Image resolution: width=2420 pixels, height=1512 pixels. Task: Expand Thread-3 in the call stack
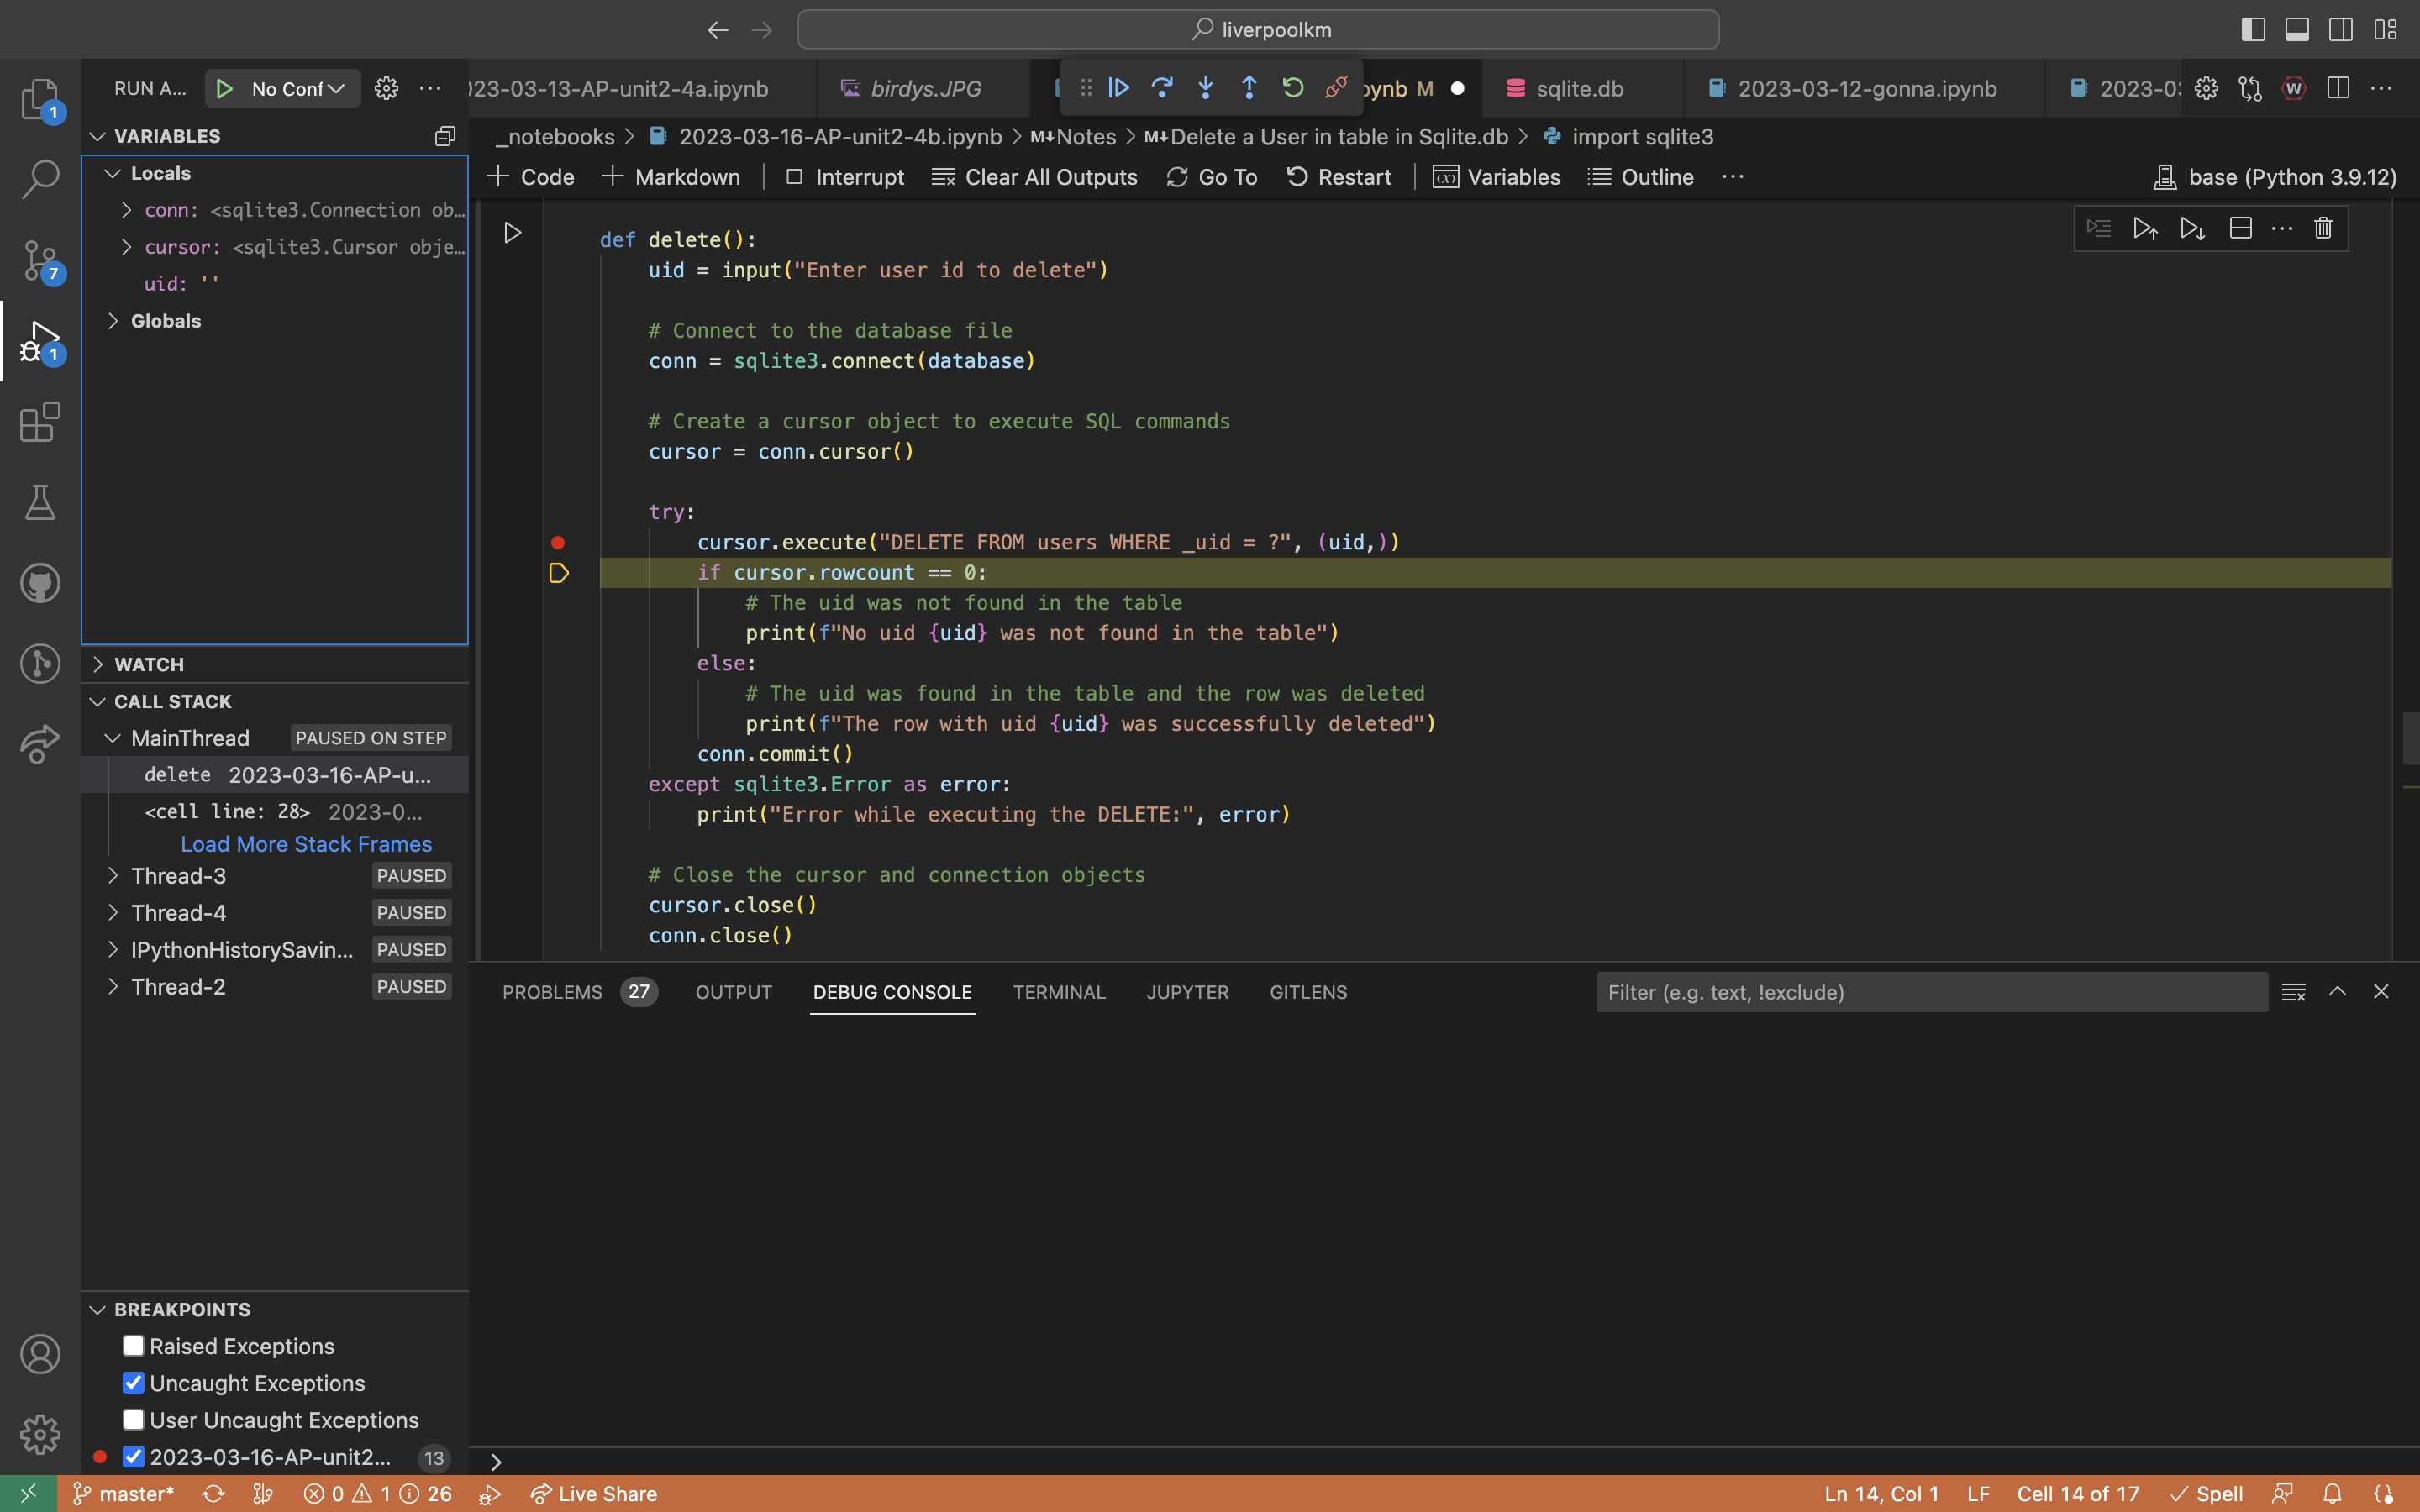point(111,875)
